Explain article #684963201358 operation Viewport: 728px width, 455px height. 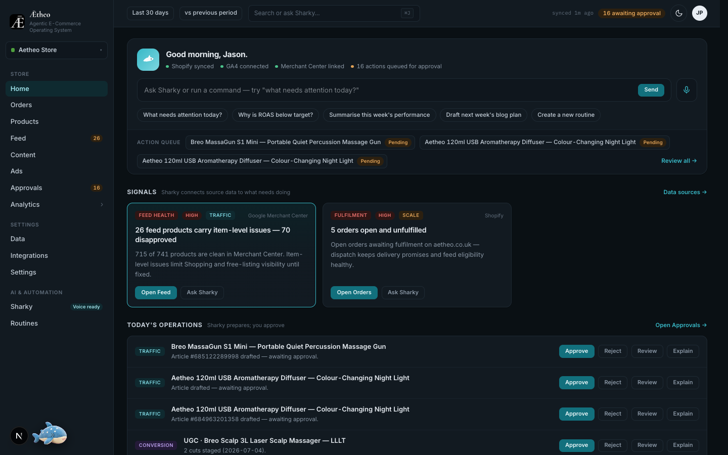click(x=683, y=414)
